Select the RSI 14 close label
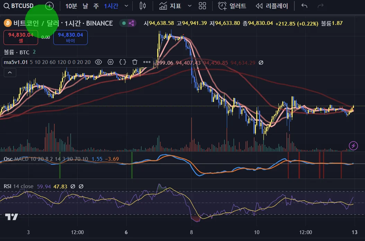This screenshot has height=241, width=365. (x=18, y=186)
